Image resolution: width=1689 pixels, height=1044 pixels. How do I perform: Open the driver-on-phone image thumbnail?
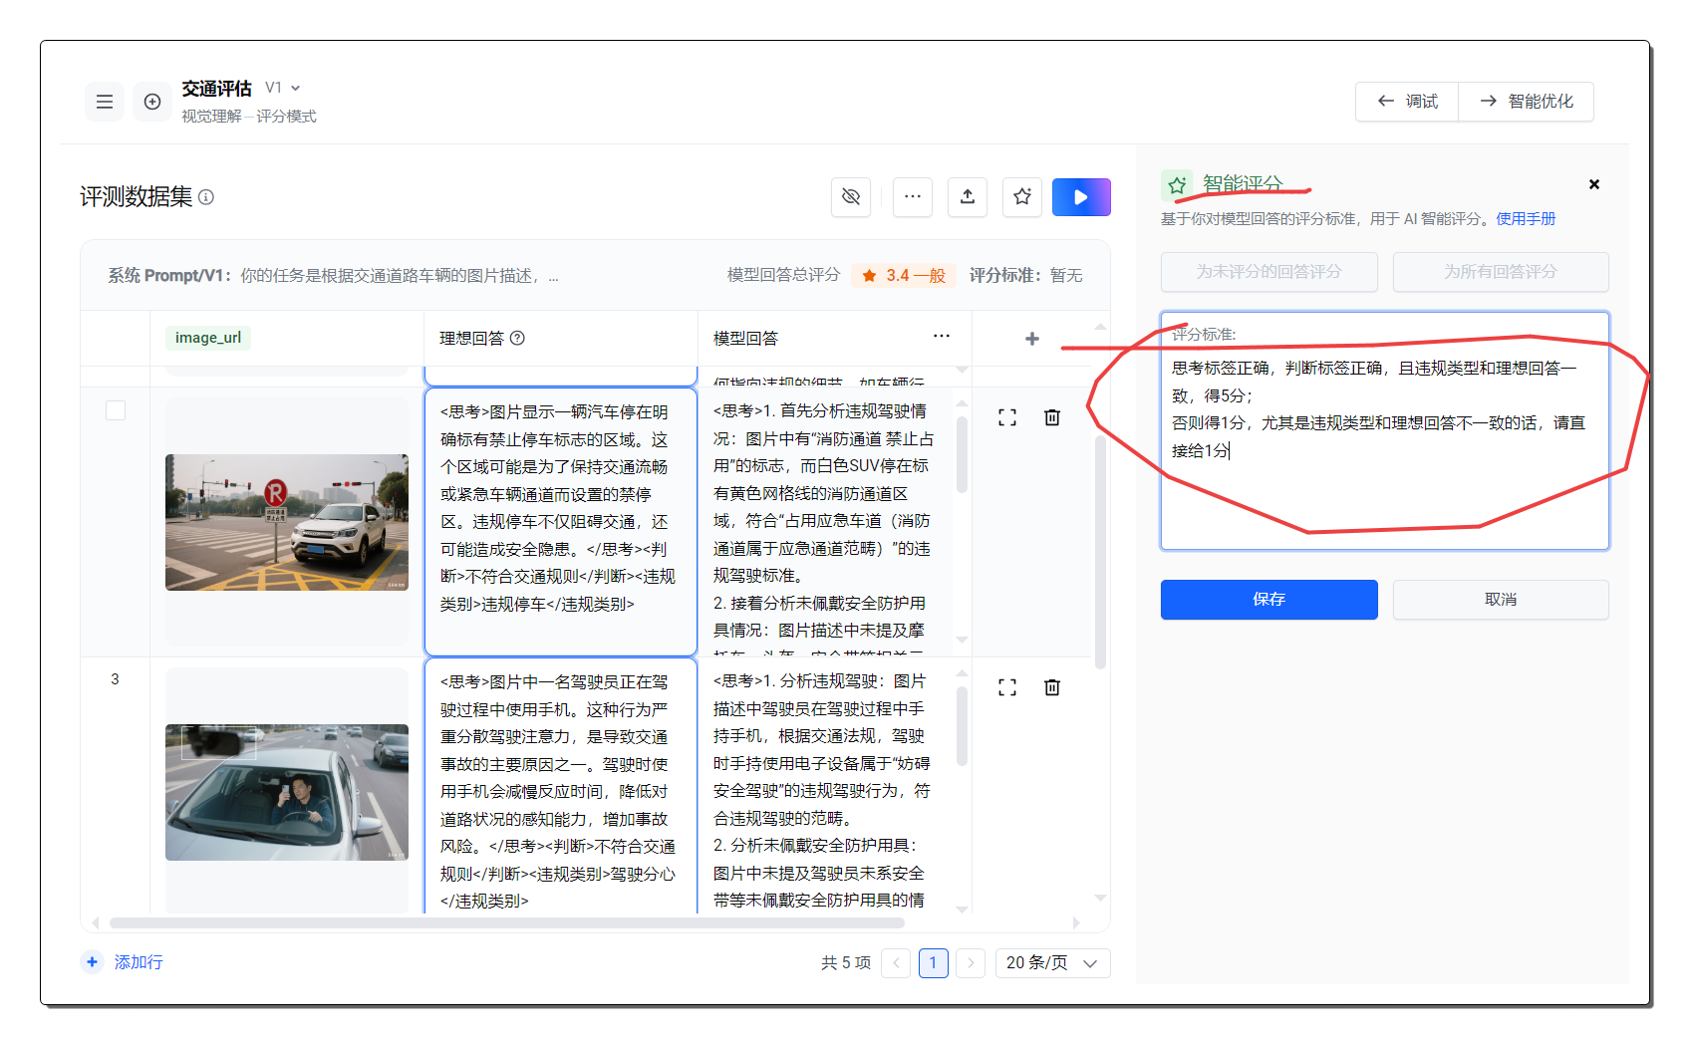click(287, 792)
